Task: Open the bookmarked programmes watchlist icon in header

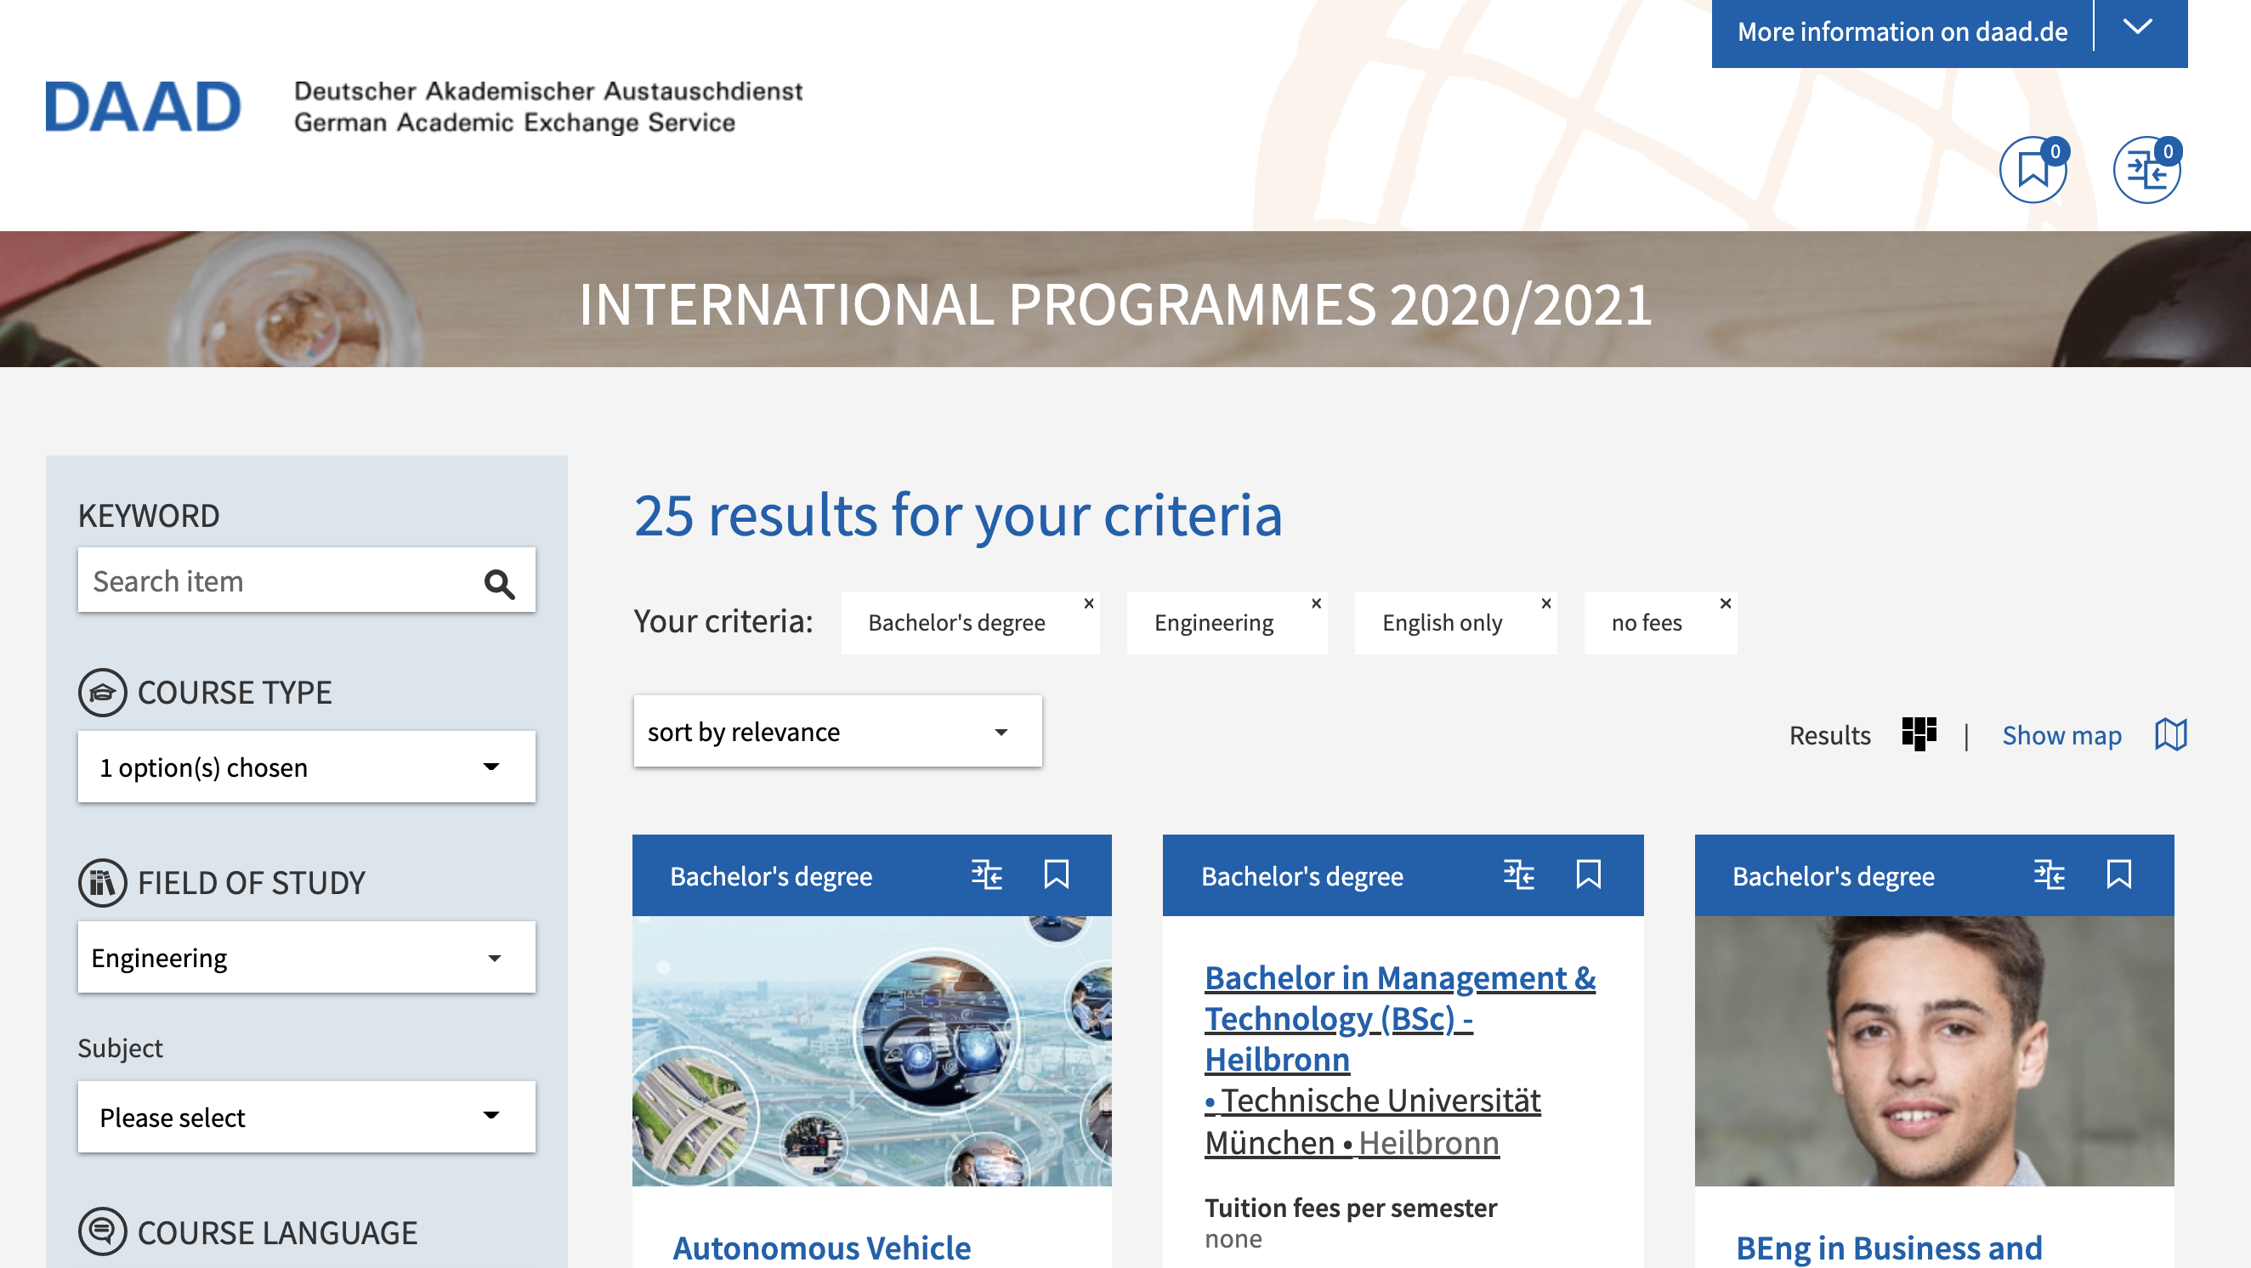Action: [x=2033, y=169]
